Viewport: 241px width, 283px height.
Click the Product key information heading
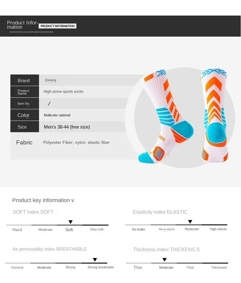(43, 200)
